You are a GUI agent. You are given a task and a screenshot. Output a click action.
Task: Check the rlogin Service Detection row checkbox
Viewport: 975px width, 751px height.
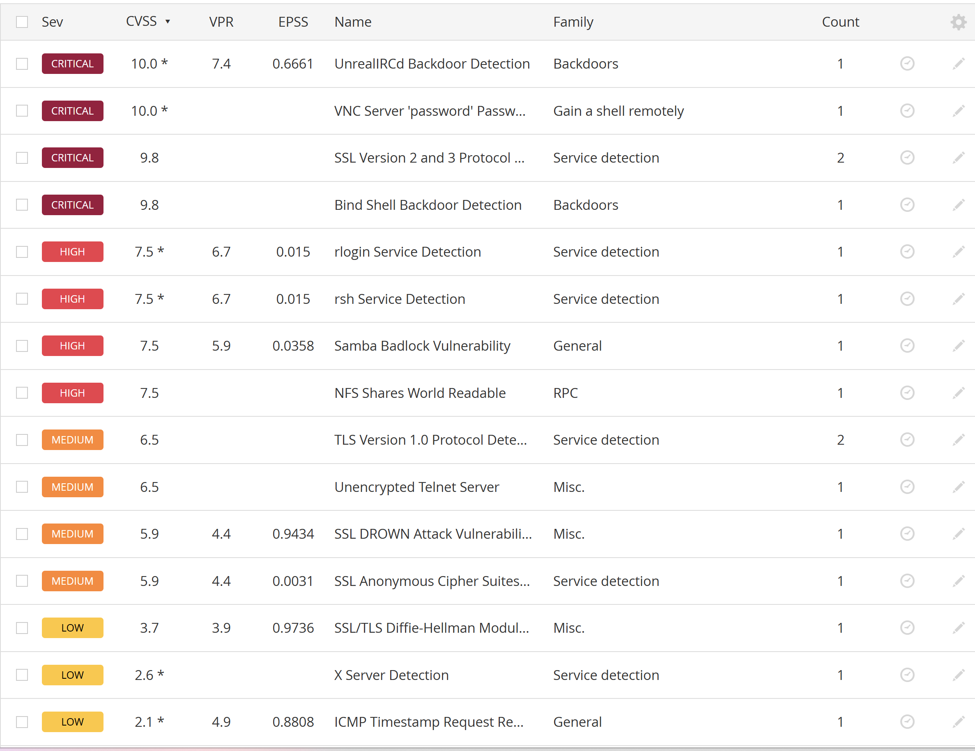(x=22, y=252)
